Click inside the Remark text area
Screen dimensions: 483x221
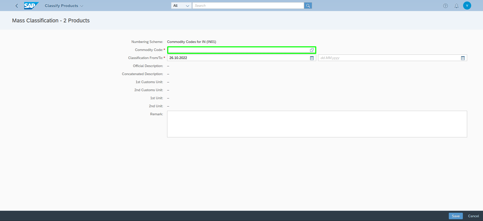pyautogui.click(x=317, y=124)
